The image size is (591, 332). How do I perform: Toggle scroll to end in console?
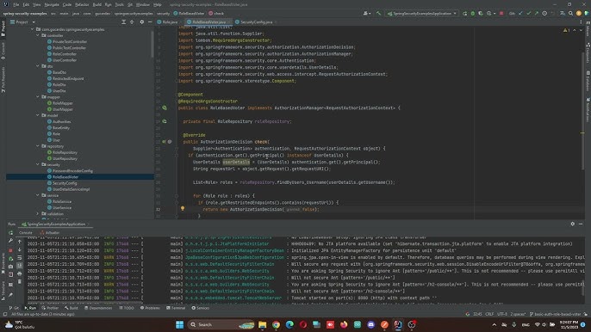(20, 266)
